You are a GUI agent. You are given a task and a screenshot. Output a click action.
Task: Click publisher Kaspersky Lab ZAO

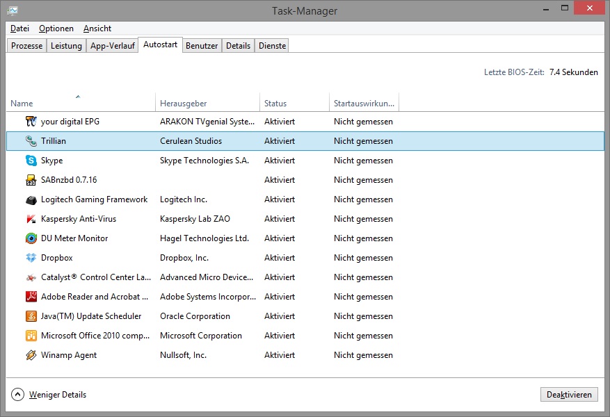click(x=195, y=219)
